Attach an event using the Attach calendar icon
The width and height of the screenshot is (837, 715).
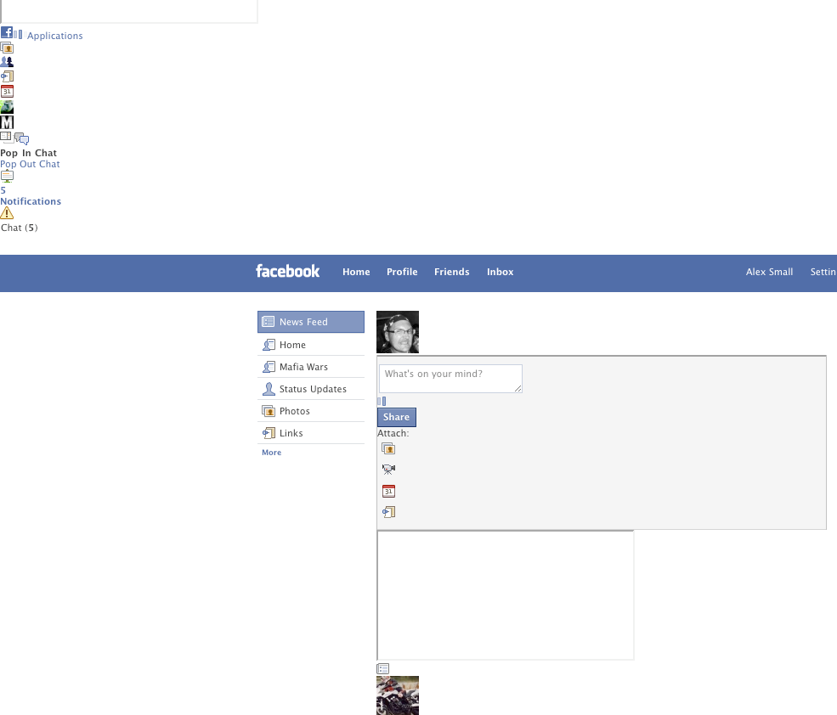pos(388,491)
